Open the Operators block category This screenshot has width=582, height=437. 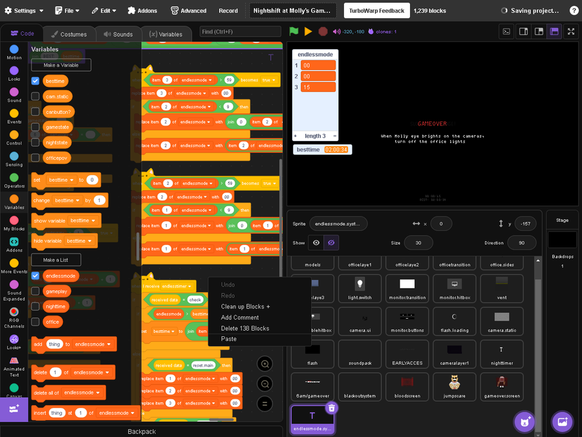(x=14, y=180)
